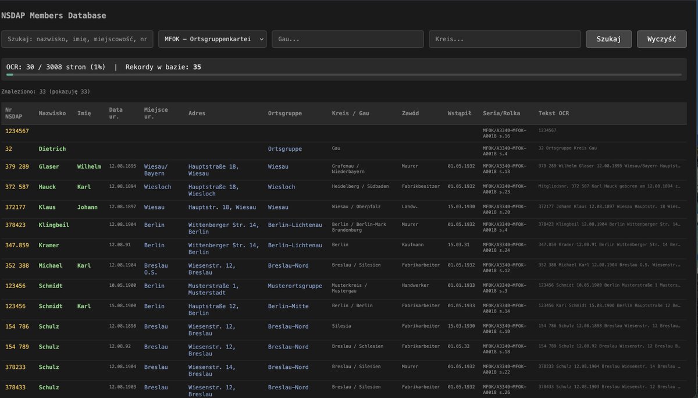Select member number 1234567
This screenshot has height=398, width=698.
click(17, 131)
